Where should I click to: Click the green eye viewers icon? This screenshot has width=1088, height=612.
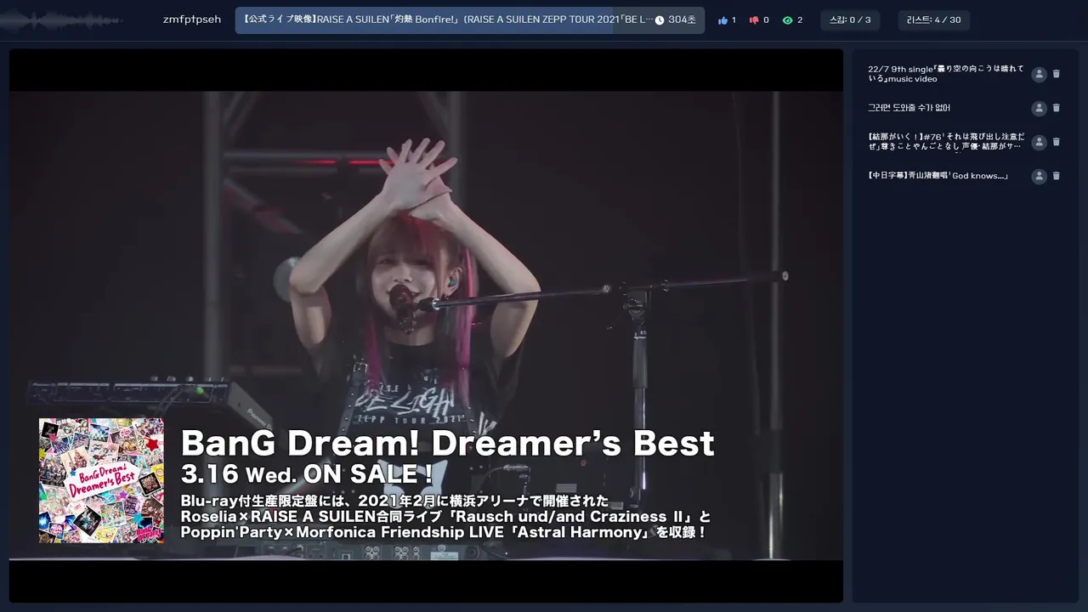(x=787, y=20)
